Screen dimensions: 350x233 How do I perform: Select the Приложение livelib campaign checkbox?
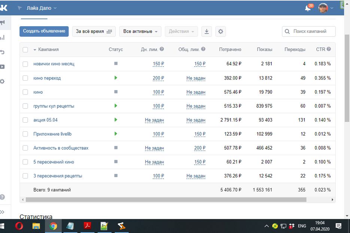(25, 134)
